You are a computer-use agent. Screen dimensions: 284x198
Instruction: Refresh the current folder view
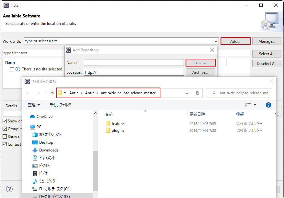click(x=197, y=93)
